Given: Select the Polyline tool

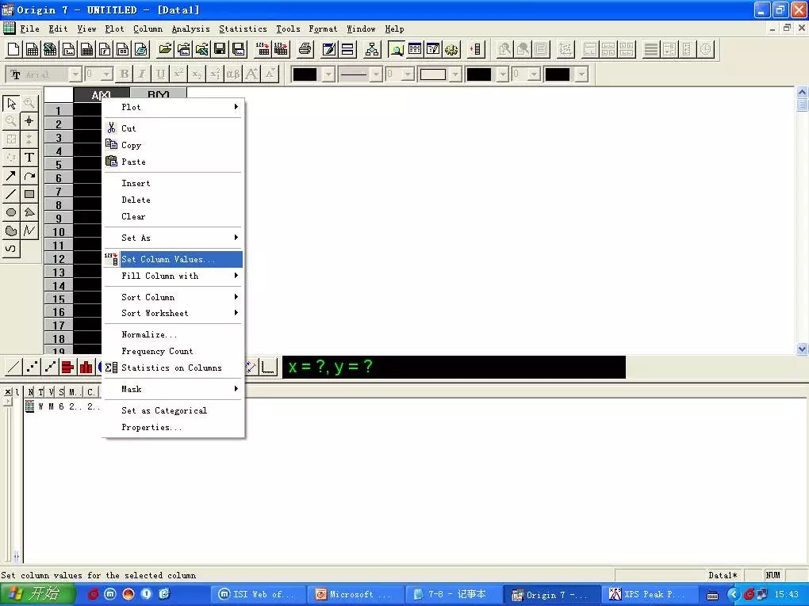Looking at the screenshot, I should coord(29,231).
